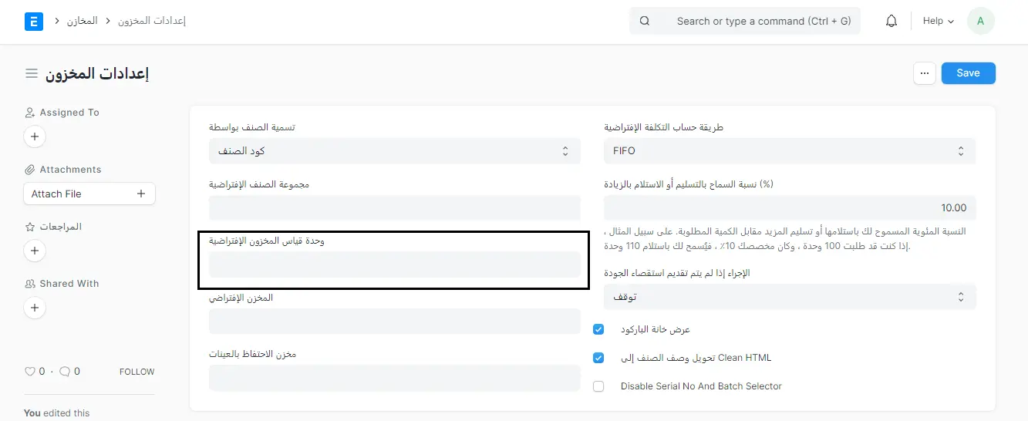Expand the Help menu
1028x421 pixels.
(939, 22)
